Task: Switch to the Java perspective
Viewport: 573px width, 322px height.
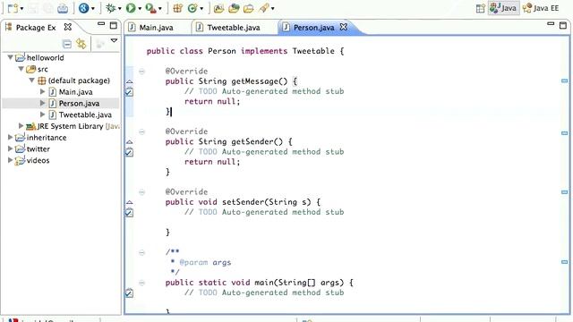Action: coord(503,8)
